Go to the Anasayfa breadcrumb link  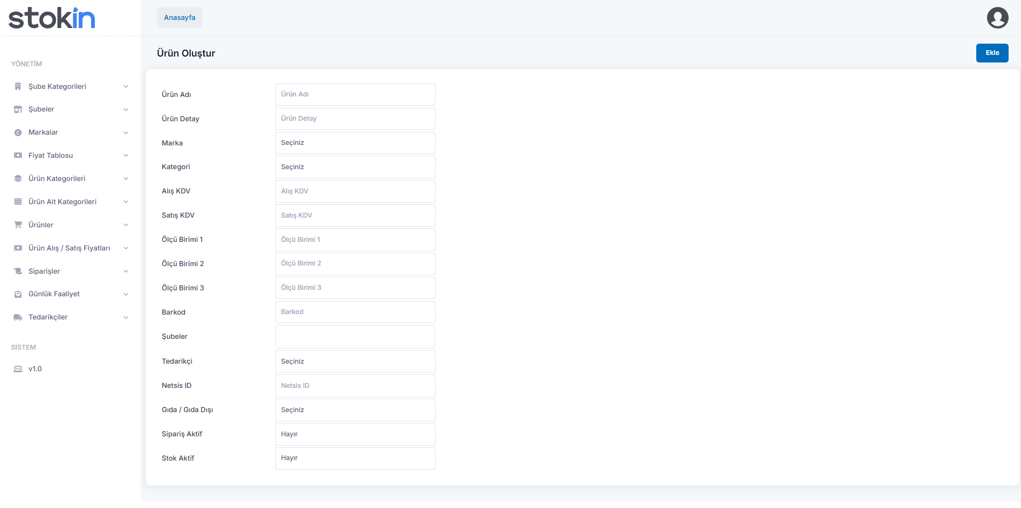tap(180, 18)
